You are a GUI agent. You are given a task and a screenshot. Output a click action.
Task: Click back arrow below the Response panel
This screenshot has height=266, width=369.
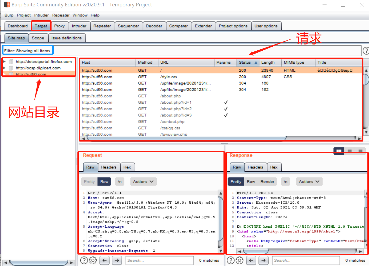pyautogui.click(x=251, y=260)
